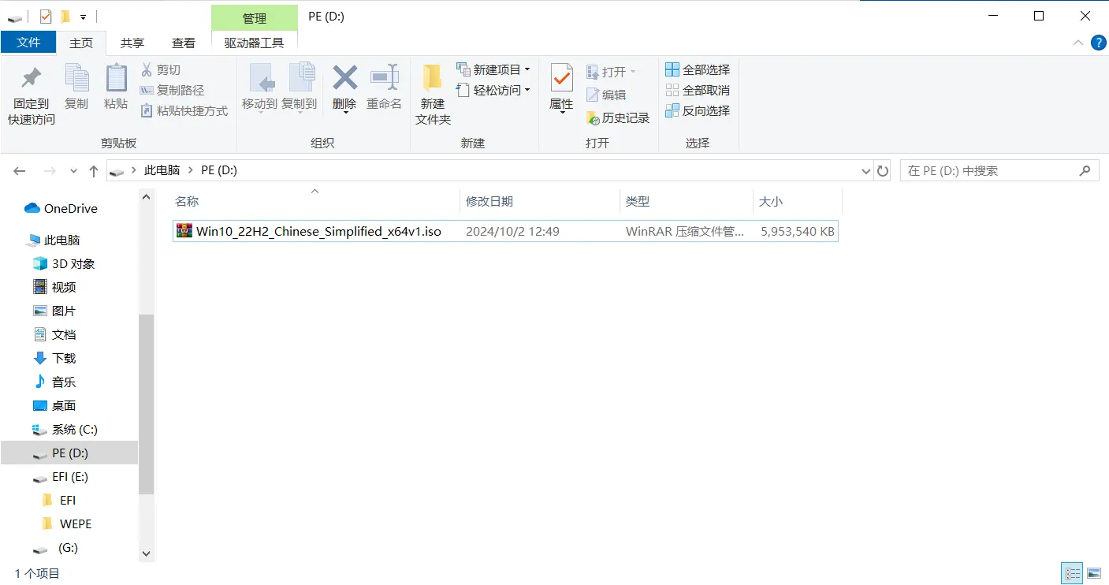Viewport: 1109px width, 585px height.
Task: Open the 删除 dropdown arrow
Action: (x=344, y=113)
